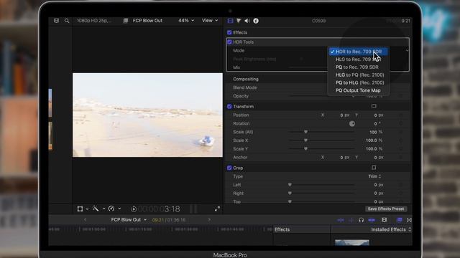
Task: Open the Audio inspector speaker icon
Action: (247, 21)
